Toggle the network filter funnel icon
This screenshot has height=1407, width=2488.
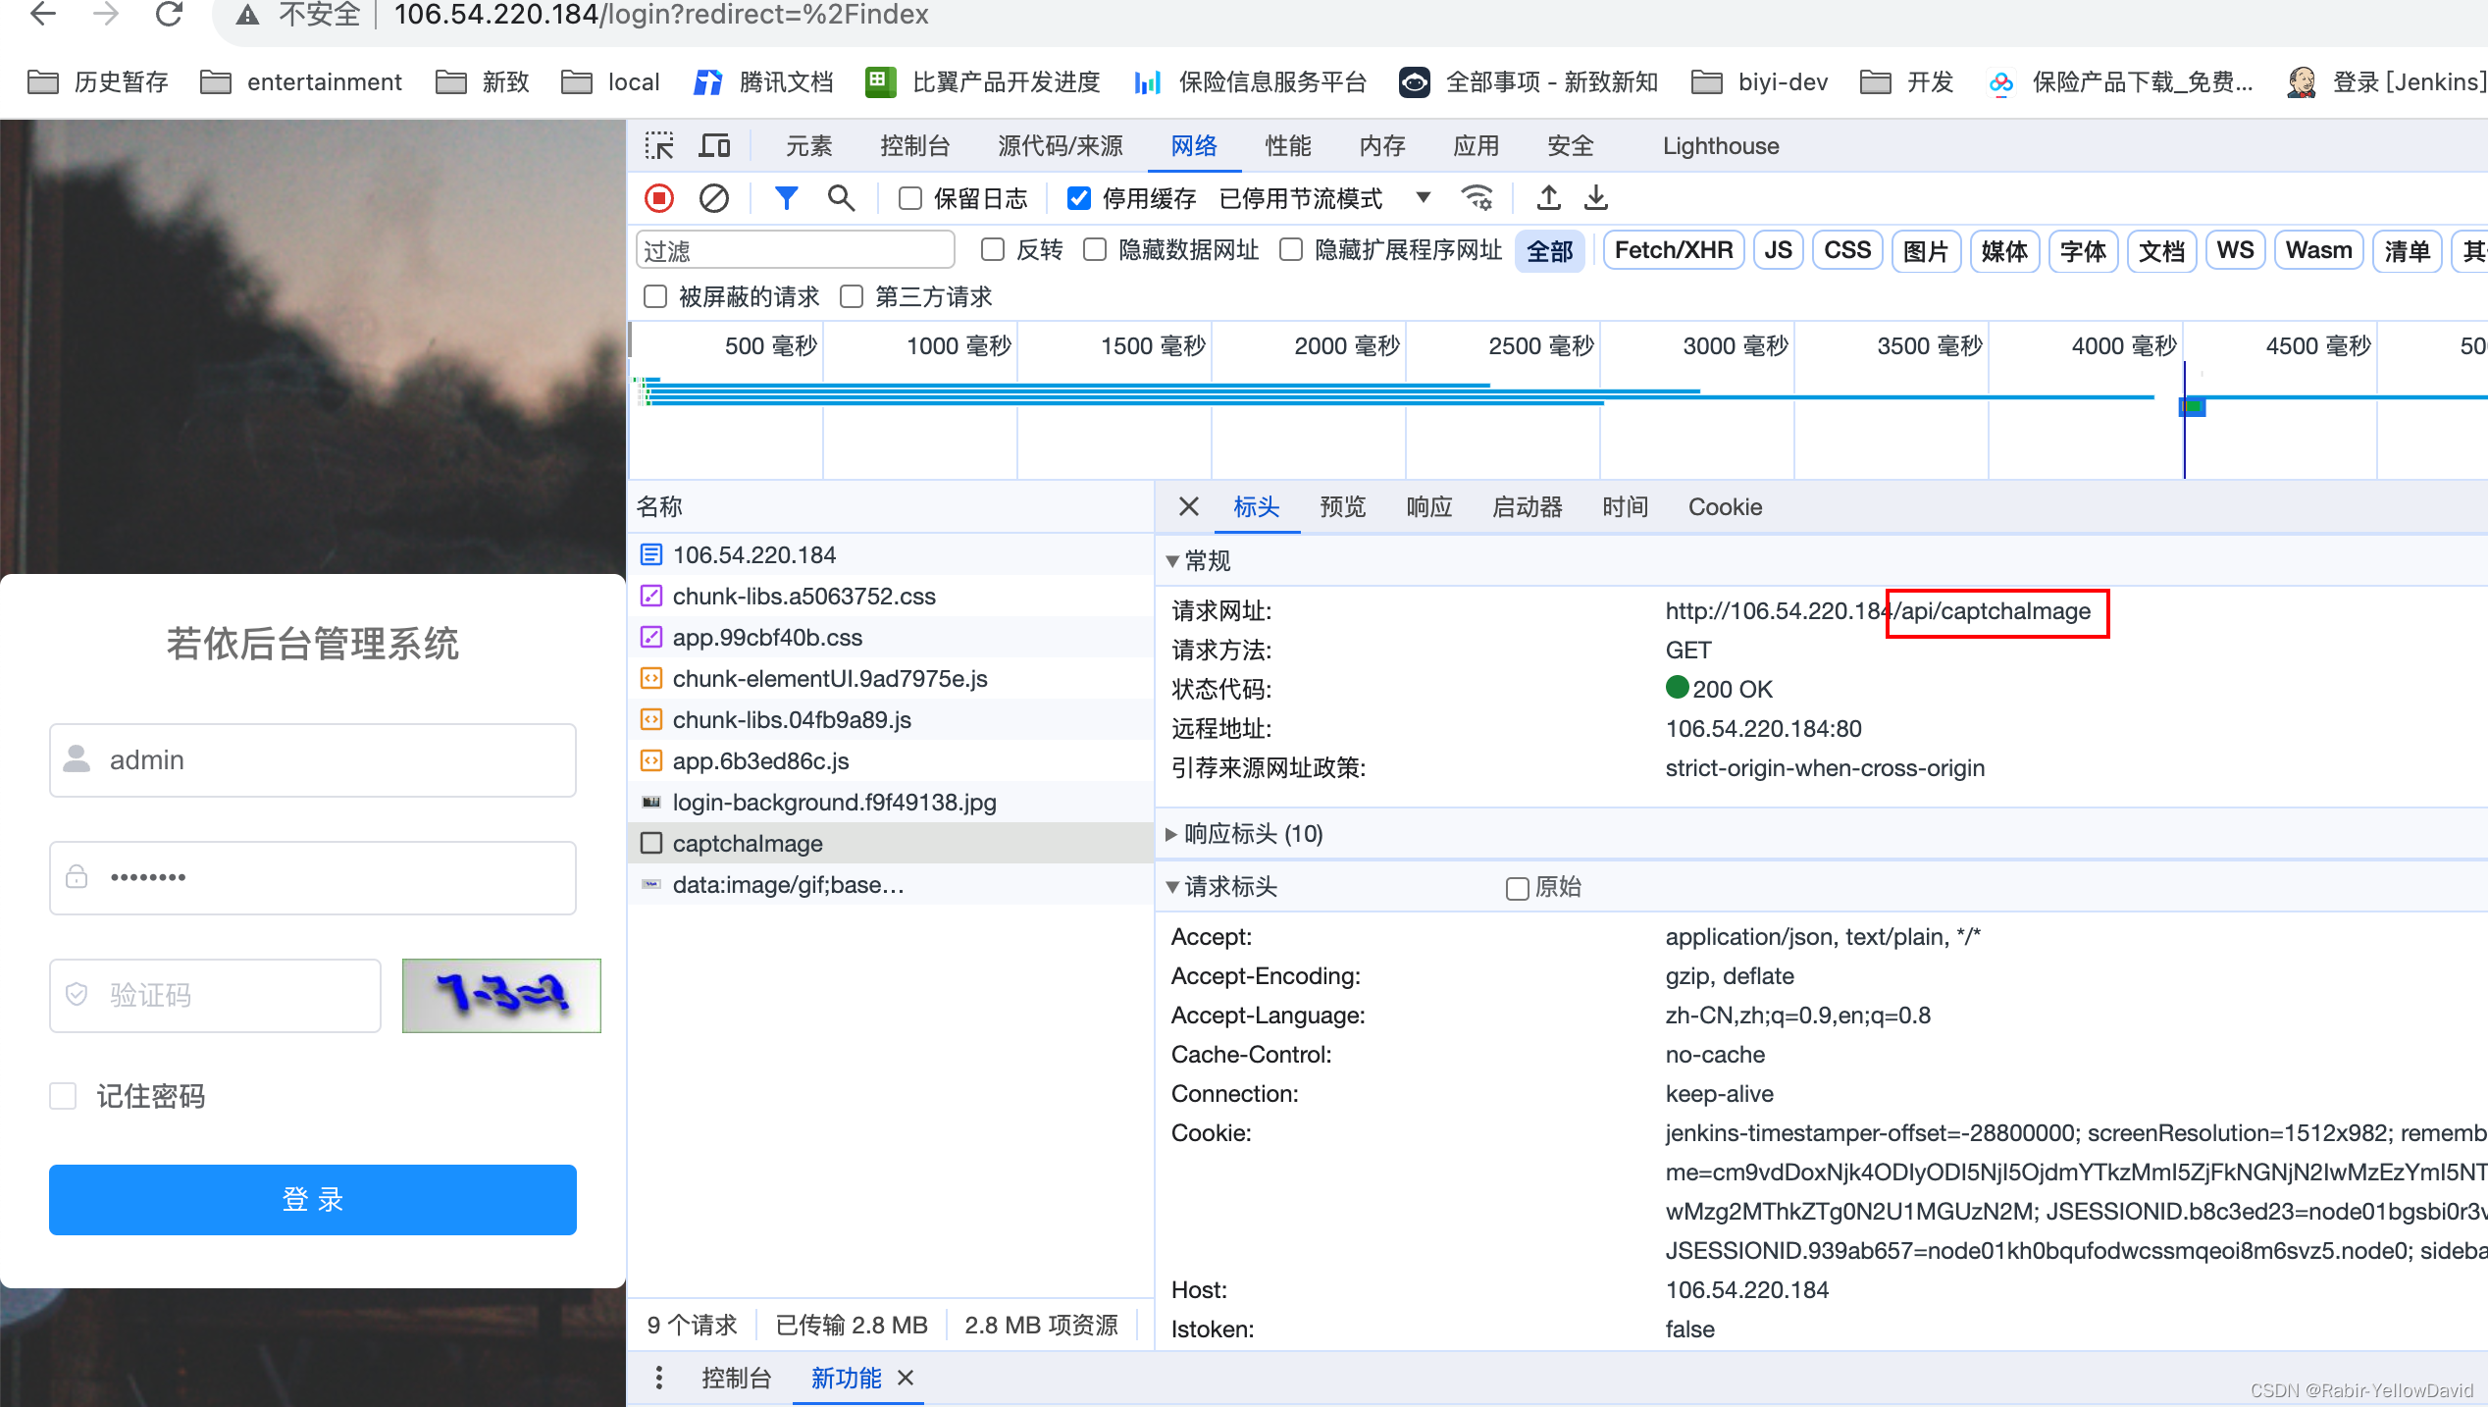tap(786, 198)
